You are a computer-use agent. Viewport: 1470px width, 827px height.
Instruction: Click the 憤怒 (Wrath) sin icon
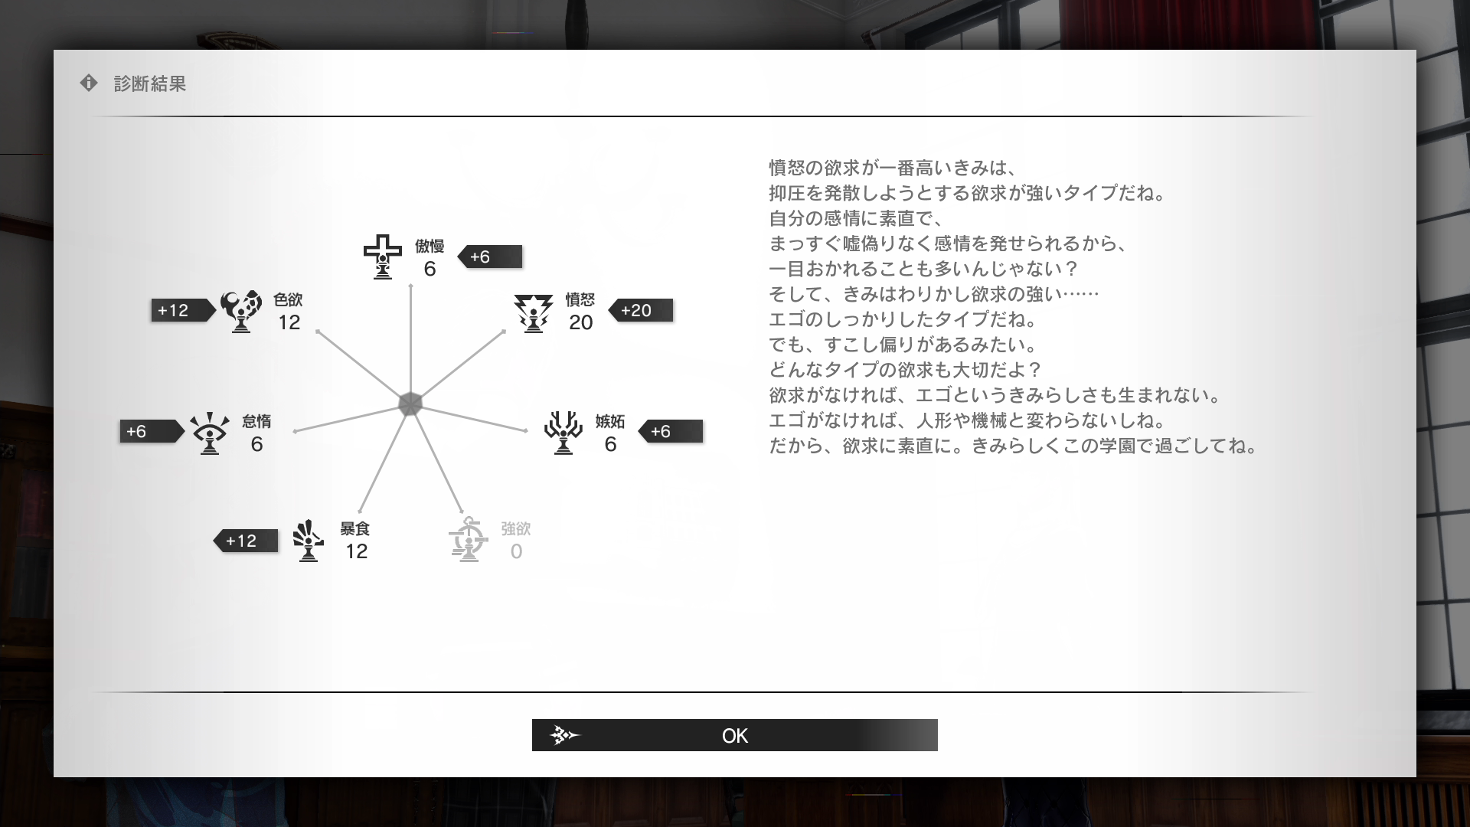[532, 310]
